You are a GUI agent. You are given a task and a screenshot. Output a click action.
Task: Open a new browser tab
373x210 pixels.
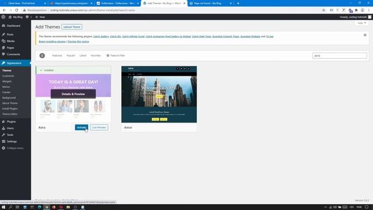coord(238,3)
